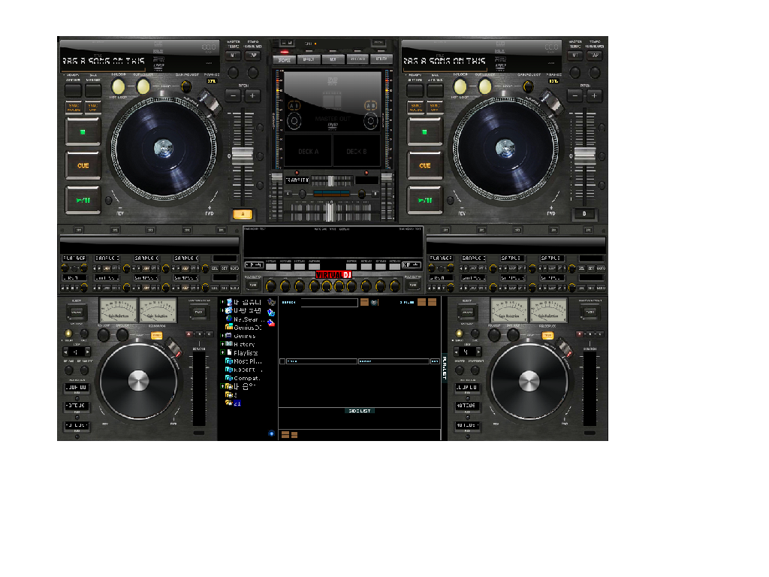This screenshot has height=577, width=769.
Task: Click the deck B pitch fader handle
Action: (584, 156)
